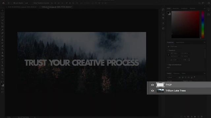Filter layers by pixel layers

tap(180, 77)
